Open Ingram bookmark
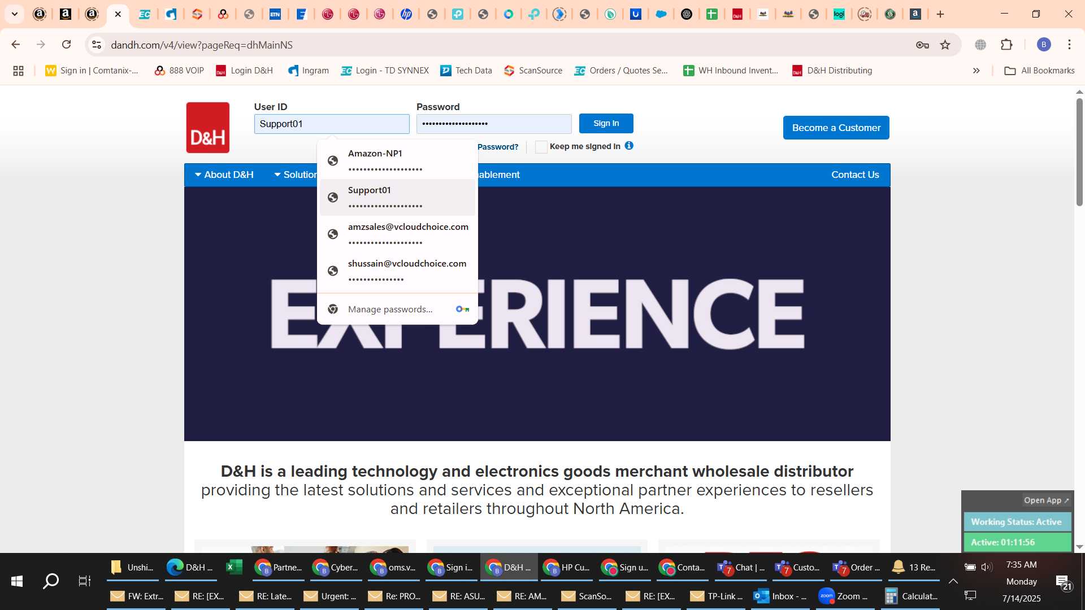The image size is (1085, 610). [309, 71]
